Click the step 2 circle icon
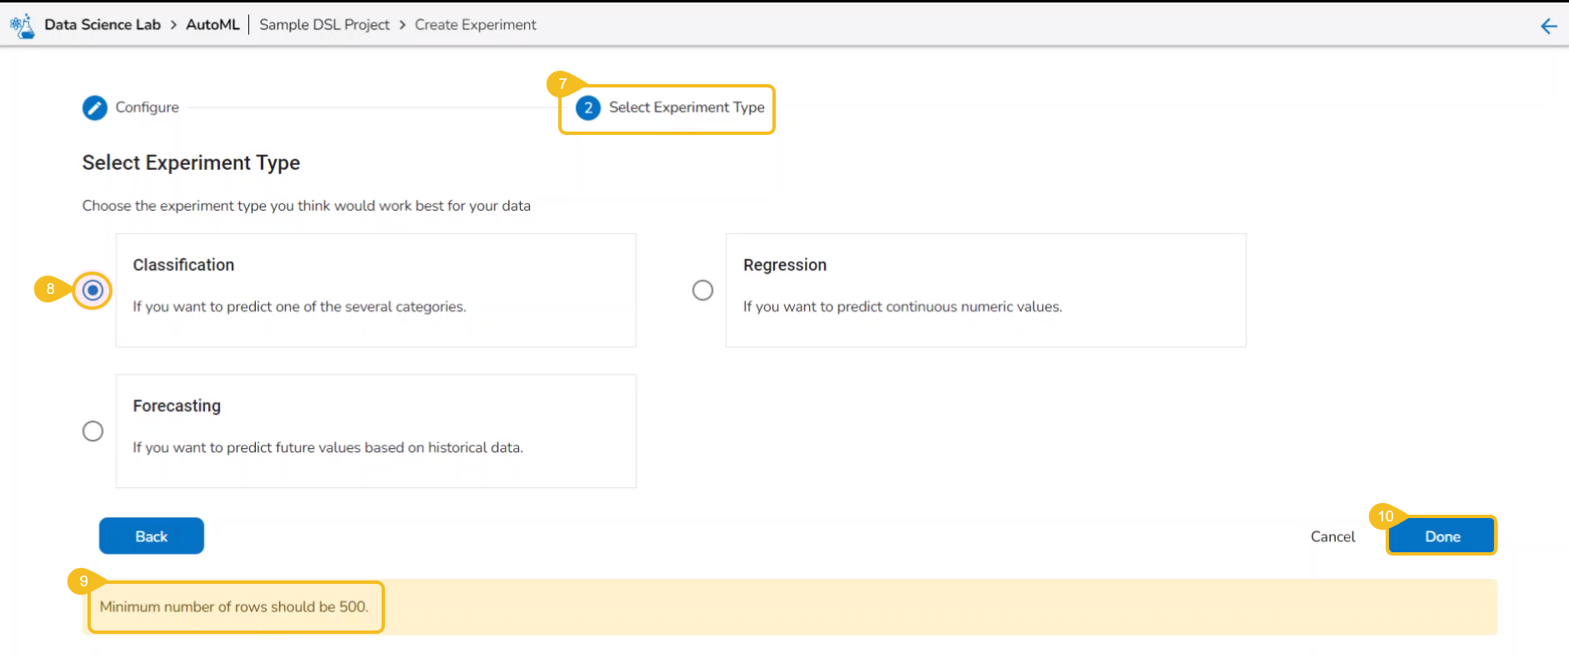Image resolution: width=1569 pixels, height=658 pixels. point(588,107)
